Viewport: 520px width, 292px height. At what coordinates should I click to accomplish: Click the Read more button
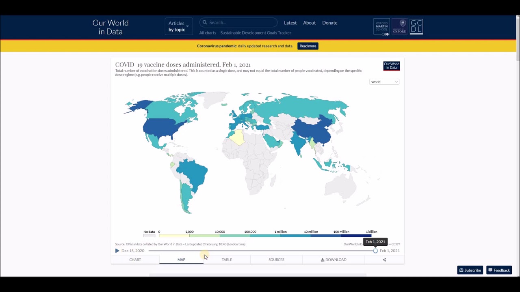[308, 46]
